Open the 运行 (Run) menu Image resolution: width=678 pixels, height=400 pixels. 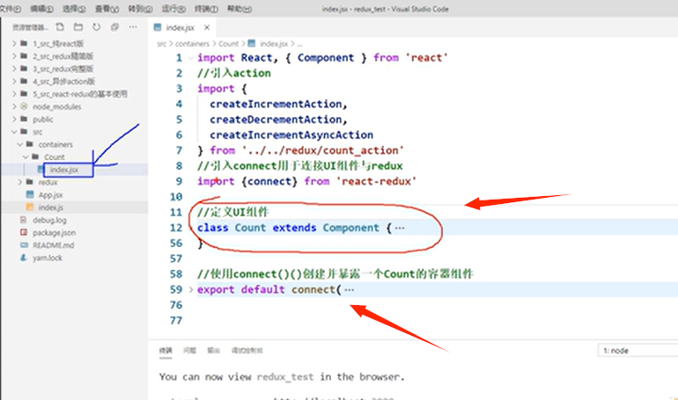173,9
